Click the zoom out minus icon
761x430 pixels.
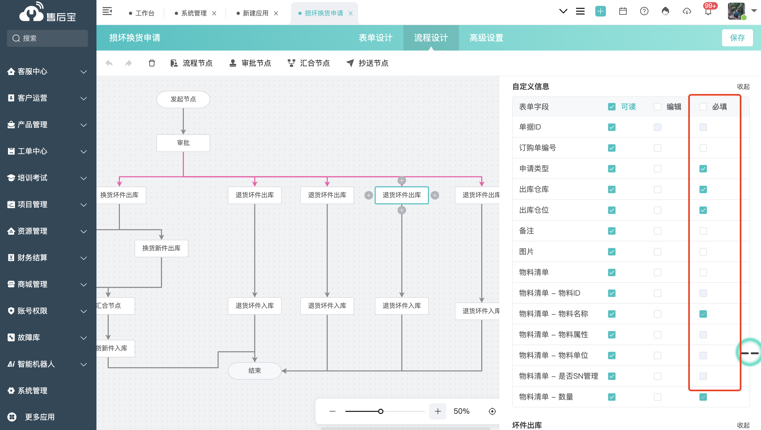point(332,411)
